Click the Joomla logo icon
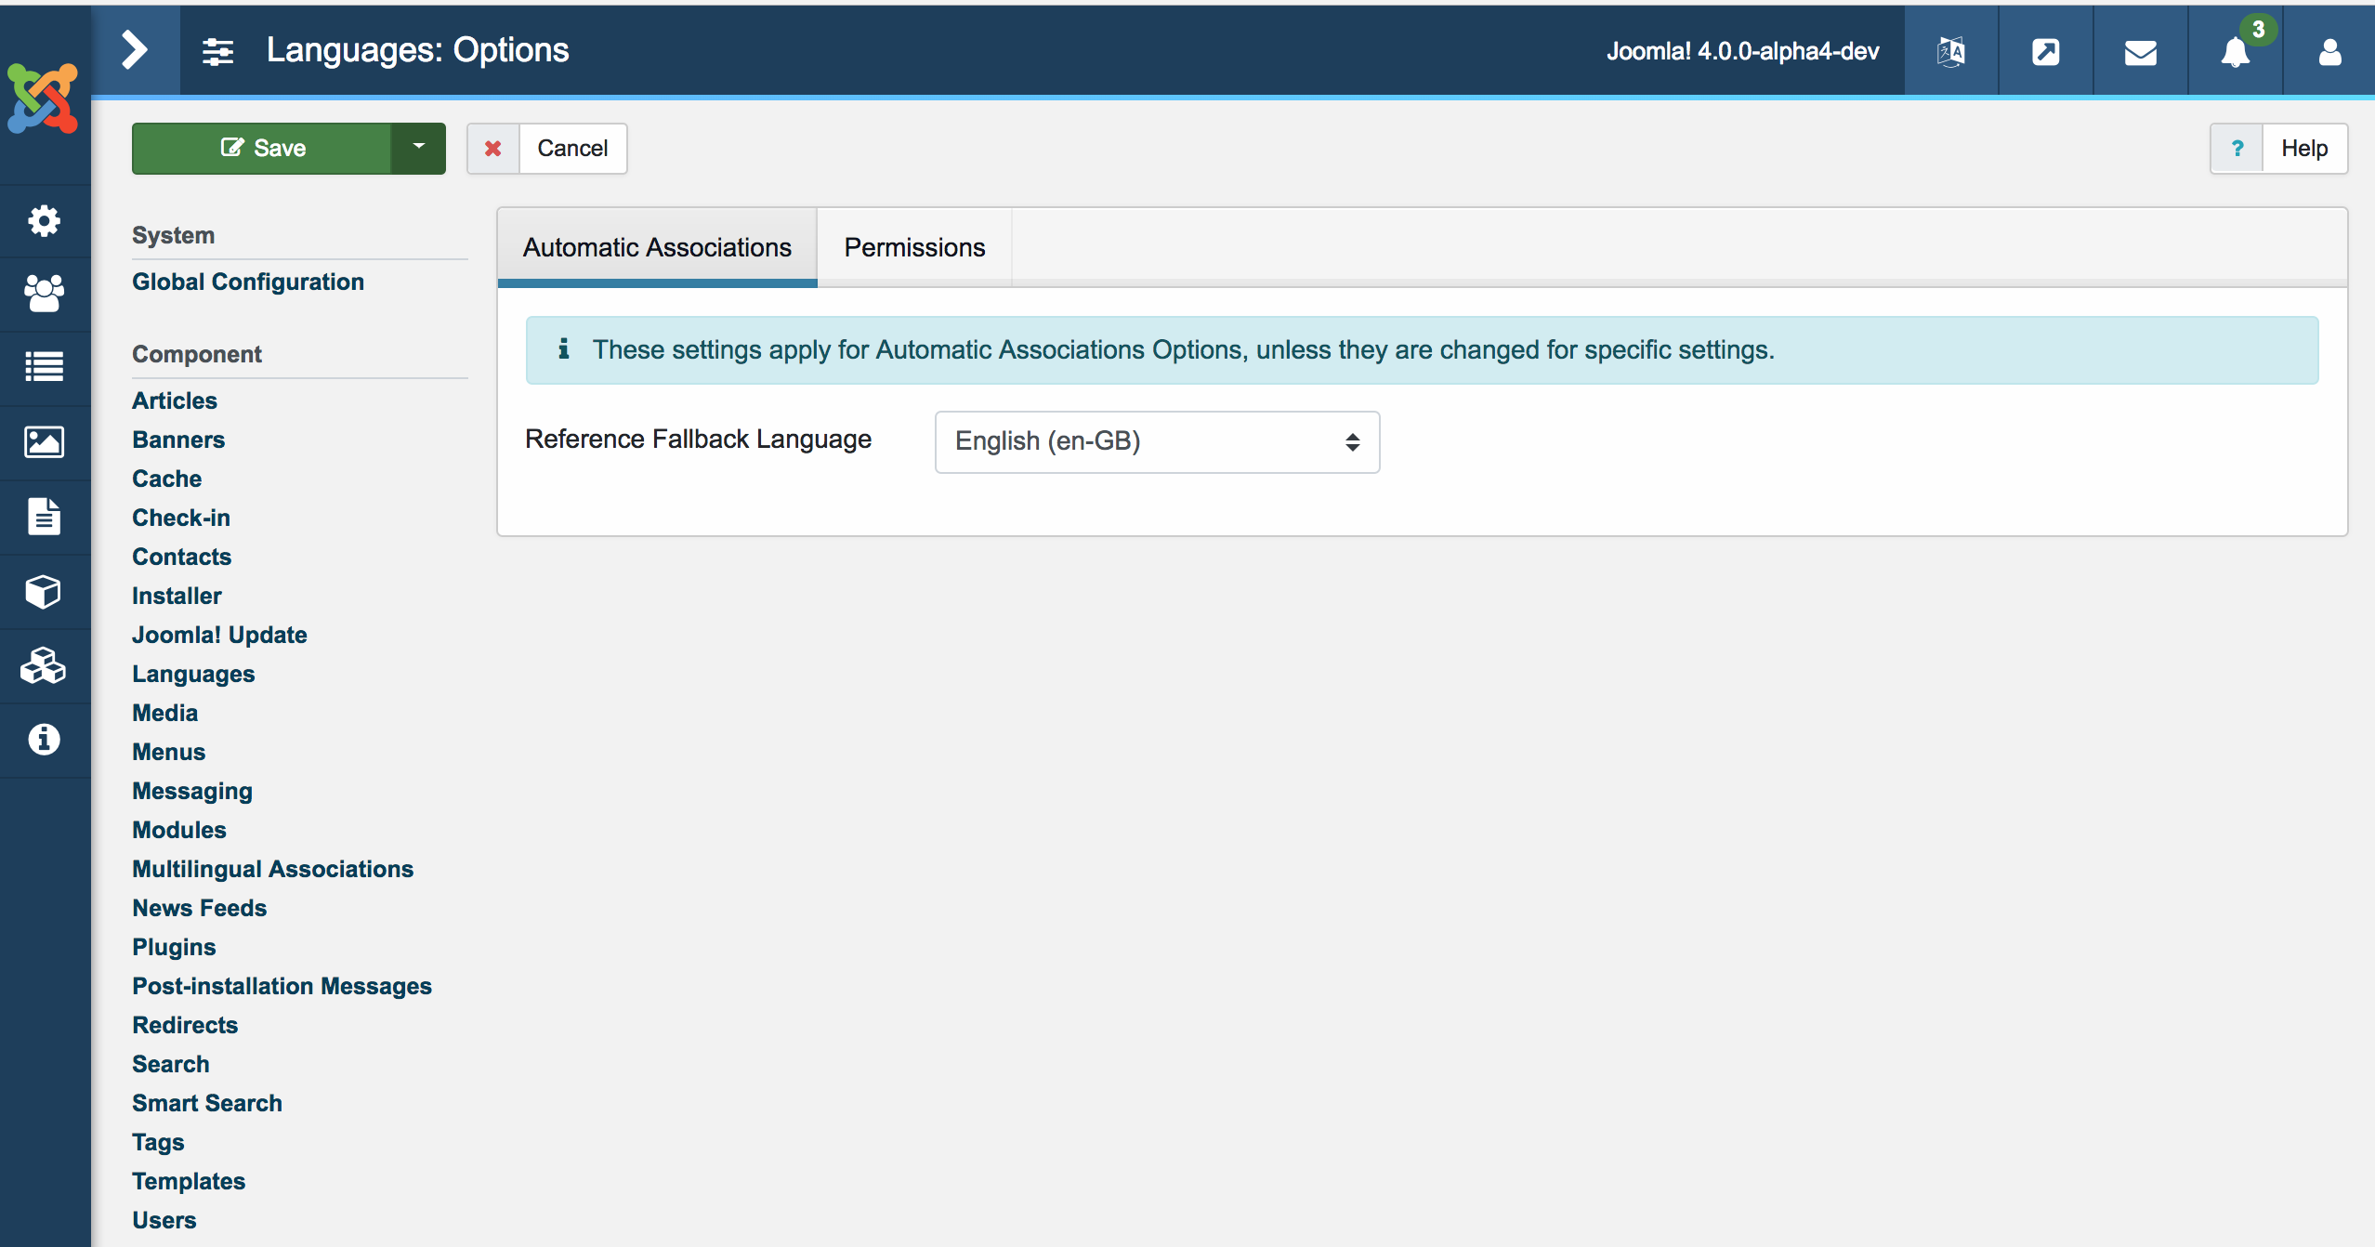Viewport: 2375px width, 1247px height. point(43,98)
